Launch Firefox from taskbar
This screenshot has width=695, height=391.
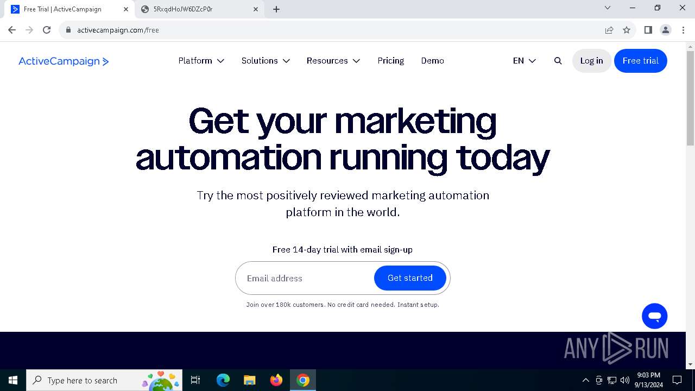276,380
